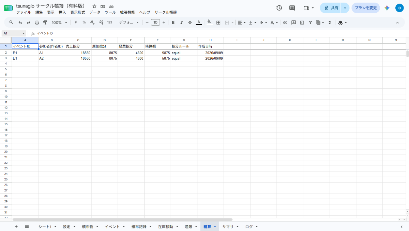This screenshot has height=231, width=409.
Task: Add a new sheet
Action: [x=16, y=227]
